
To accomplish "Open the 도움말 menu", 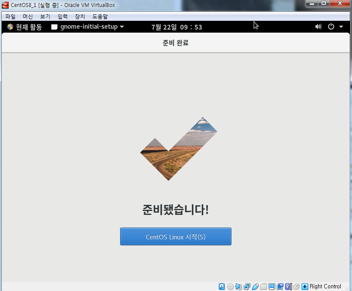I will pyautogui.click(x=100, y=17).
